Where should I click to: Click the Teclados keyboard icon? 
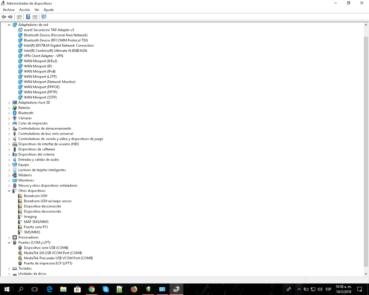(x=15, y=268)
